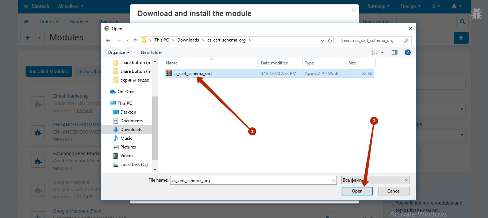Viewport: 488px width, 218px height.
Task: Toggle the preview pane icon
Action: (x=394, y=52)
